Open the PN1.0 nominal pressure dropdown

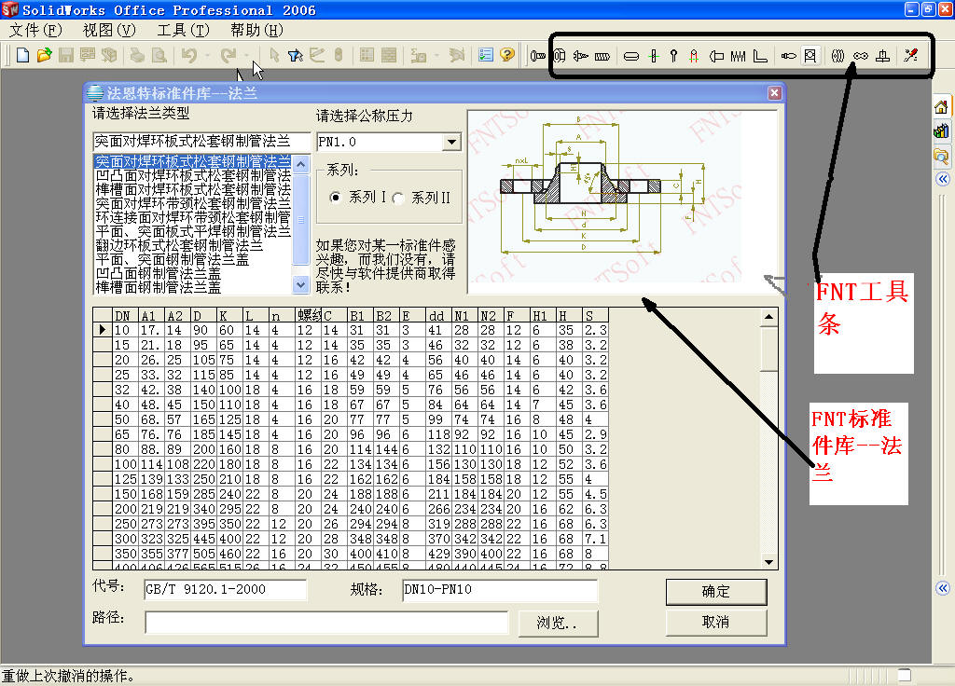[x=451, y=142]
